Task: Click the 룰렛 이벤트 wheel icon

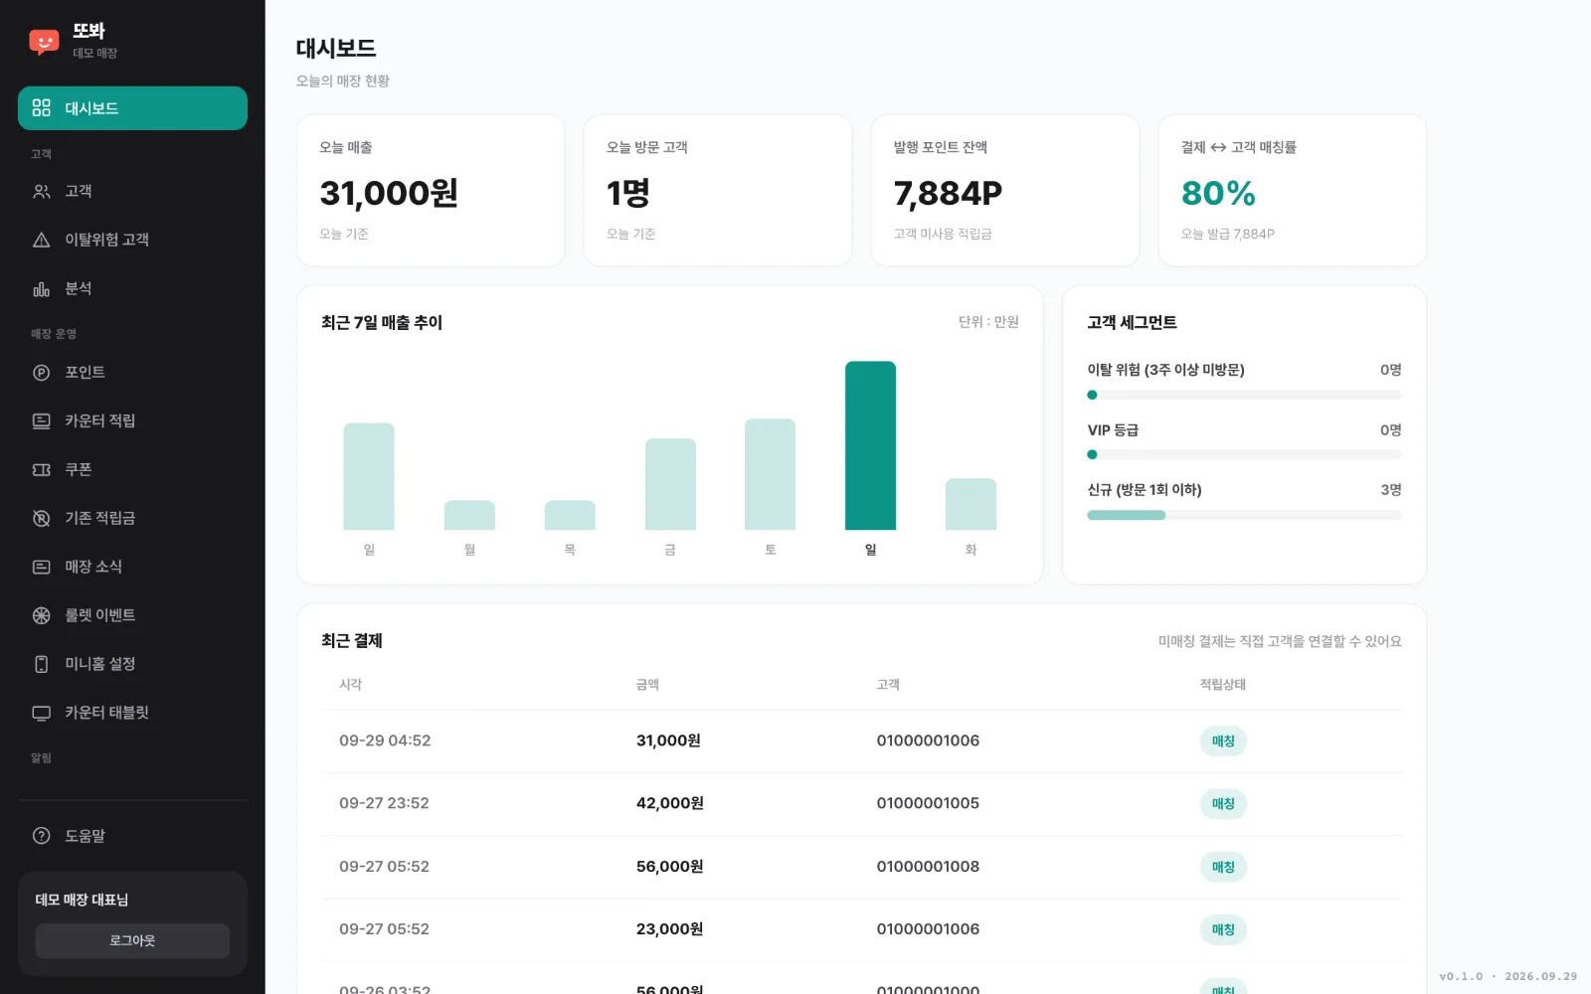Action: pos(41,615)
